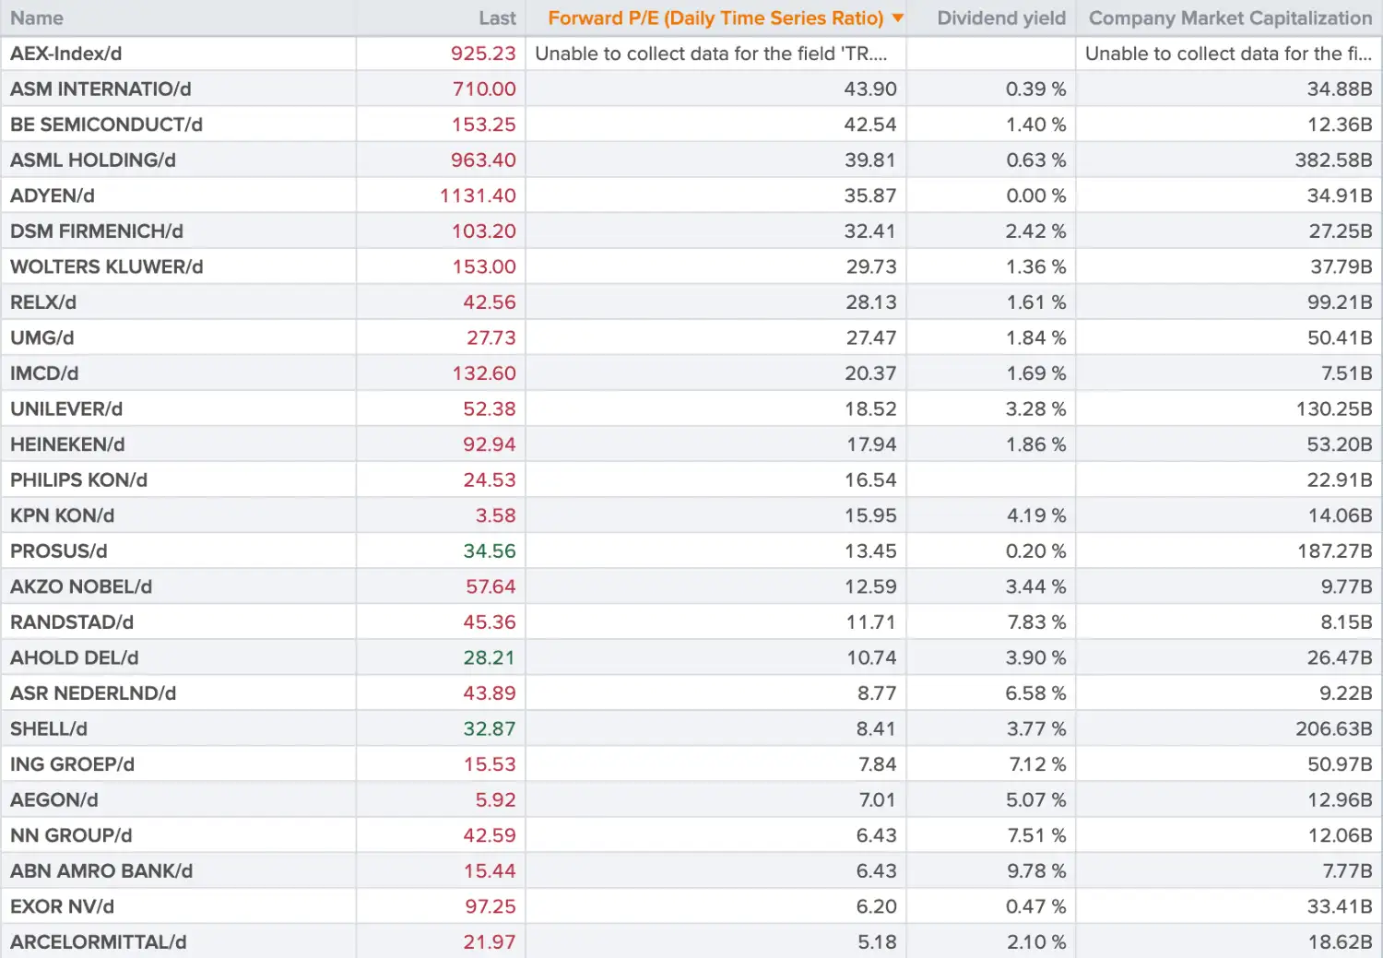Select the HEINEKEN/d row name
1383x958 pixels.
(x=67, y=444)
